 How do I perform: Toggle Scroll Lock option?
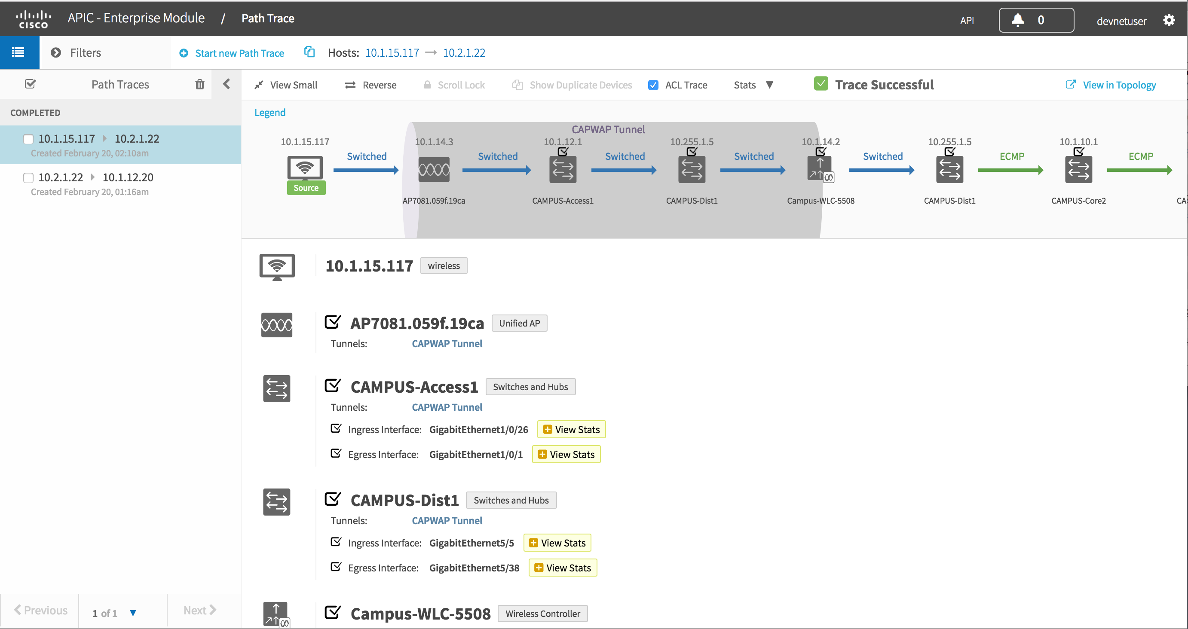tap(454, 85)
